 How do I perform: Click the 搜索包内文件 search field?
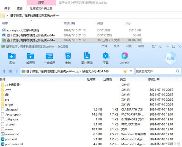155,71
